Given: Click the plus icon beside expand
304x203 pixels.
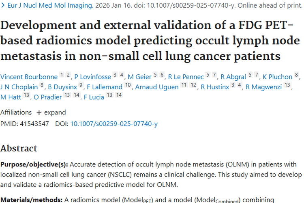Looking at the screenshot, I should pyautogui.click(x=39, y=112).
